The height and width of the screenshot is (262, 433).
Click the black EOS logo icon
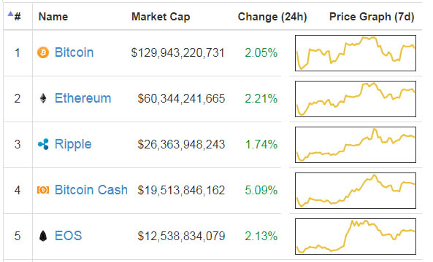coord(43,236)
